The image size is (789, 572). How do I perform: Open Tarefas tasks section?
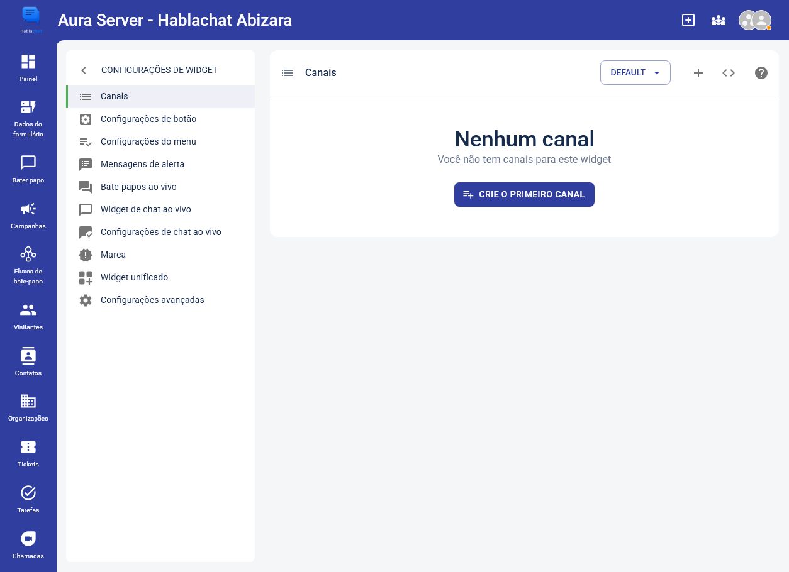pos(28,499)
